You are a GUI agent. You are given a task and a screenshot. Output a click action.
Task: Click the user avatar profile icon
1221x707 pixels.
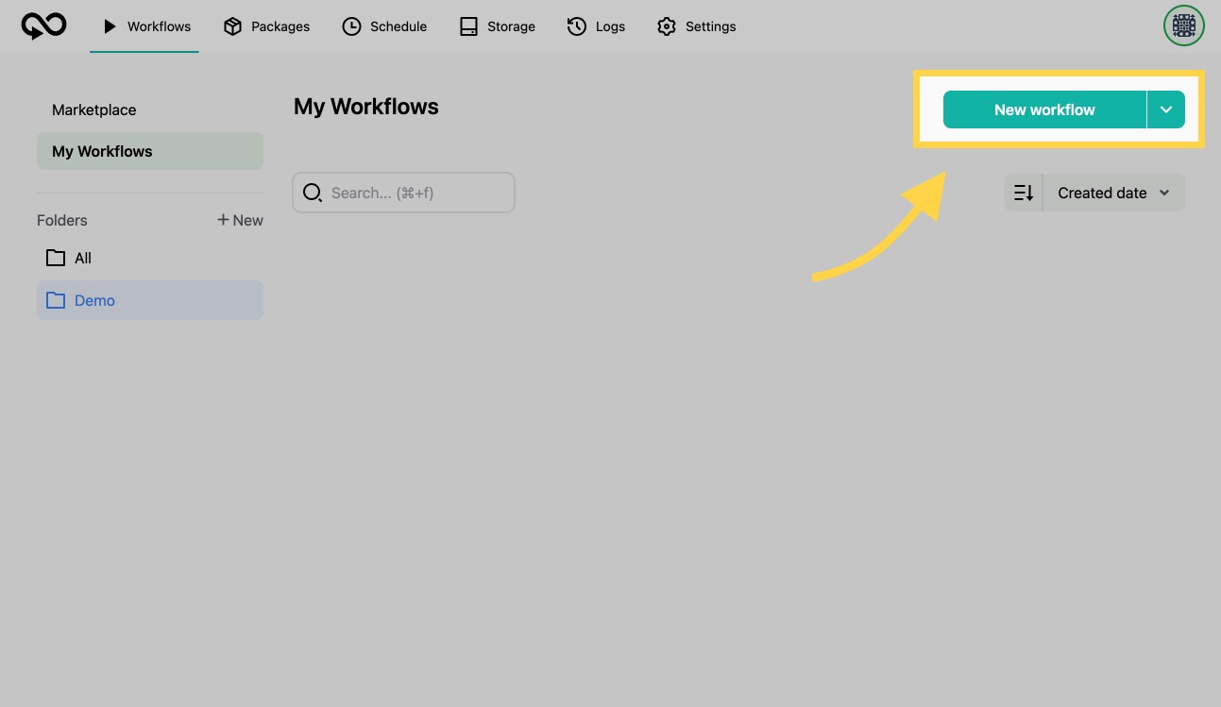pos(1183,26)
